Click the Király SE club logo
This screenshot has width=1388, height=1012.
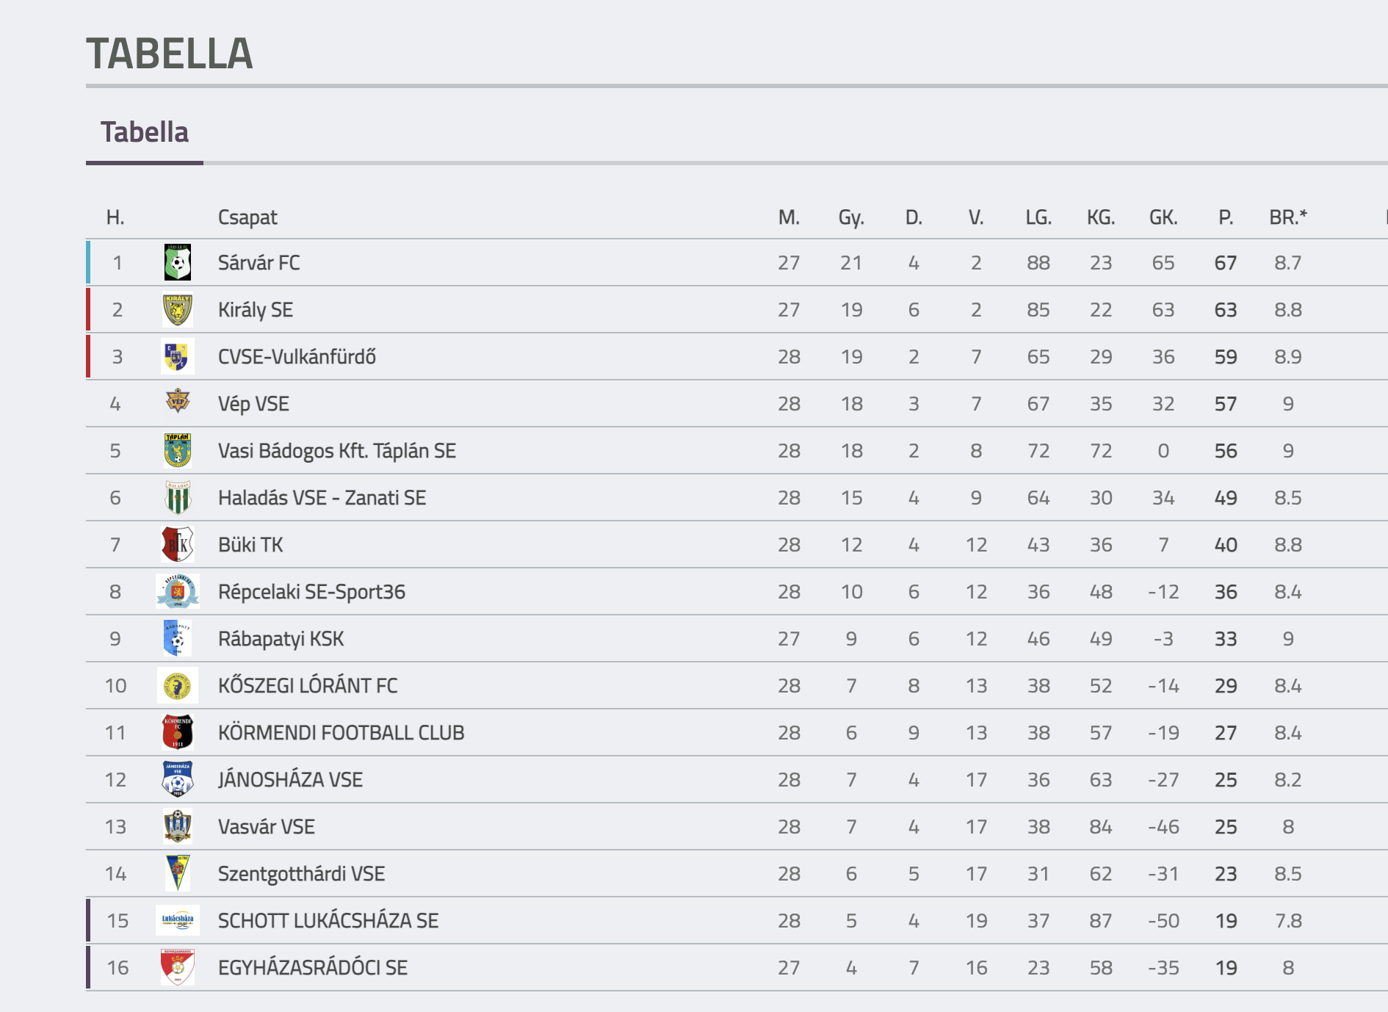point(177,309)
